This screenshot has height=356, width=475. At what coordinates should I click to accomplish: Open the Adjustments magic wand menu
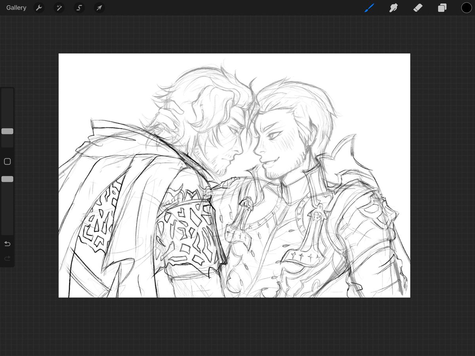59,8
